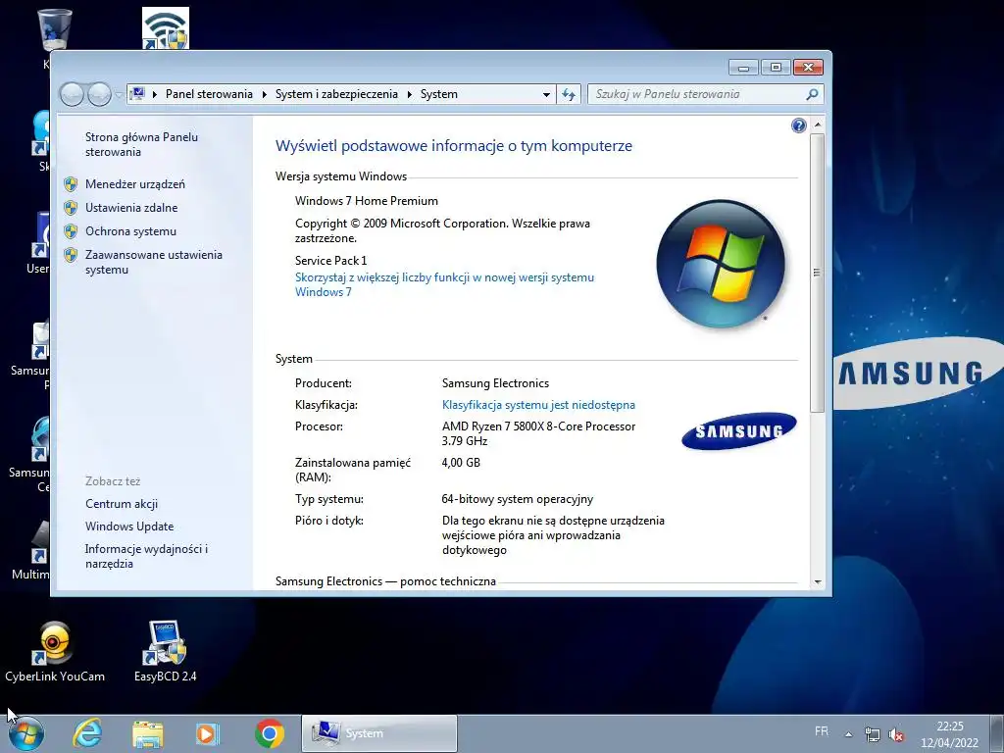Show hidden tray icons arrow
The width and height of the screenshot is (1004, 753).
[x=848, y=734]
